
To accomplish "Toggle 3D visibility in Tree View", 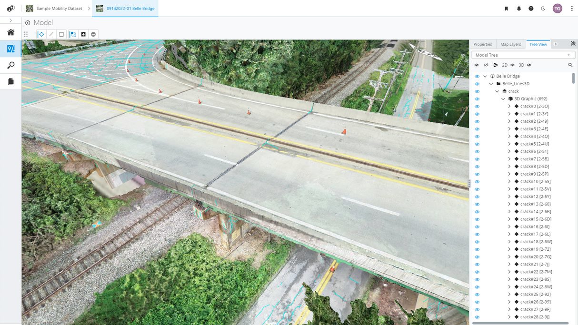I will 529,65.
